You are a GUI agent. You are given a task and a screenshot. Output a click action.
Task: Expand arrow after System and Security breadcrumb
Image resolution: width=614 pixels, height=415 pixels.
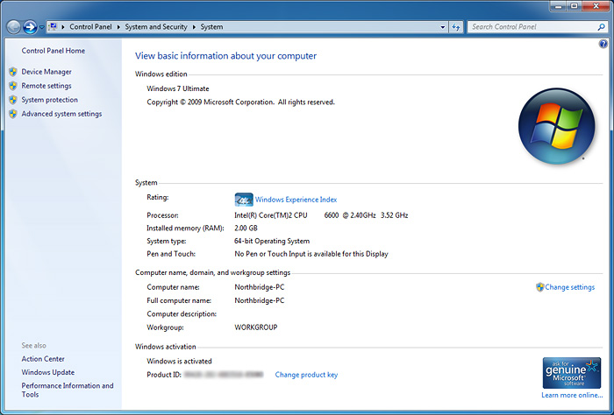point(194,27)
